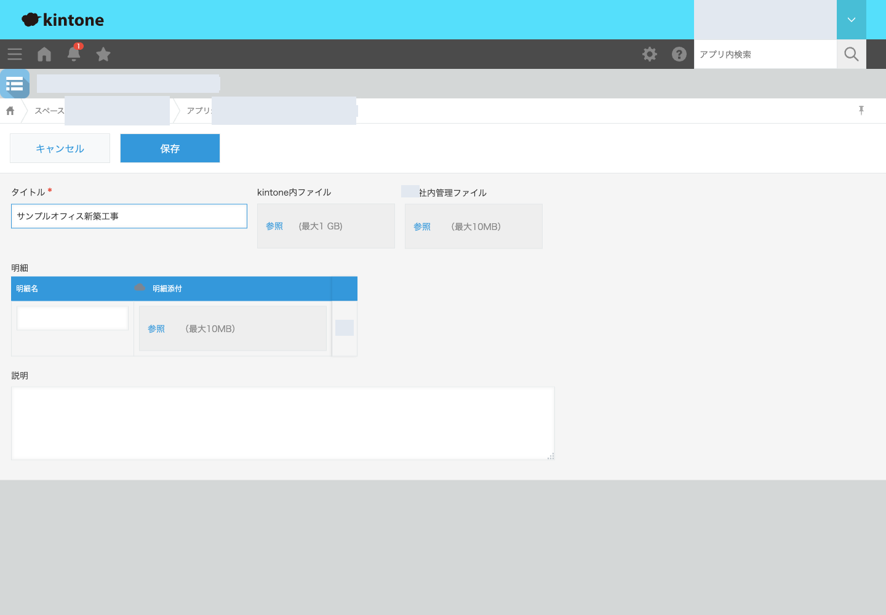Open the hamburger navigation menu
The image size is (886, 615).
15,54
